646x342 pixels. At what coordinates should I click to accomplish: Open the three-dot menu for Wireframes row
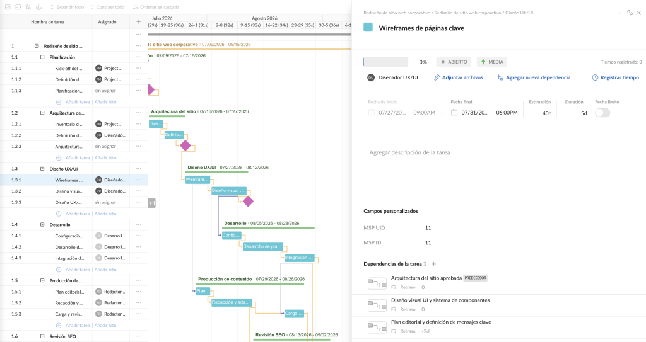point(138,180)
